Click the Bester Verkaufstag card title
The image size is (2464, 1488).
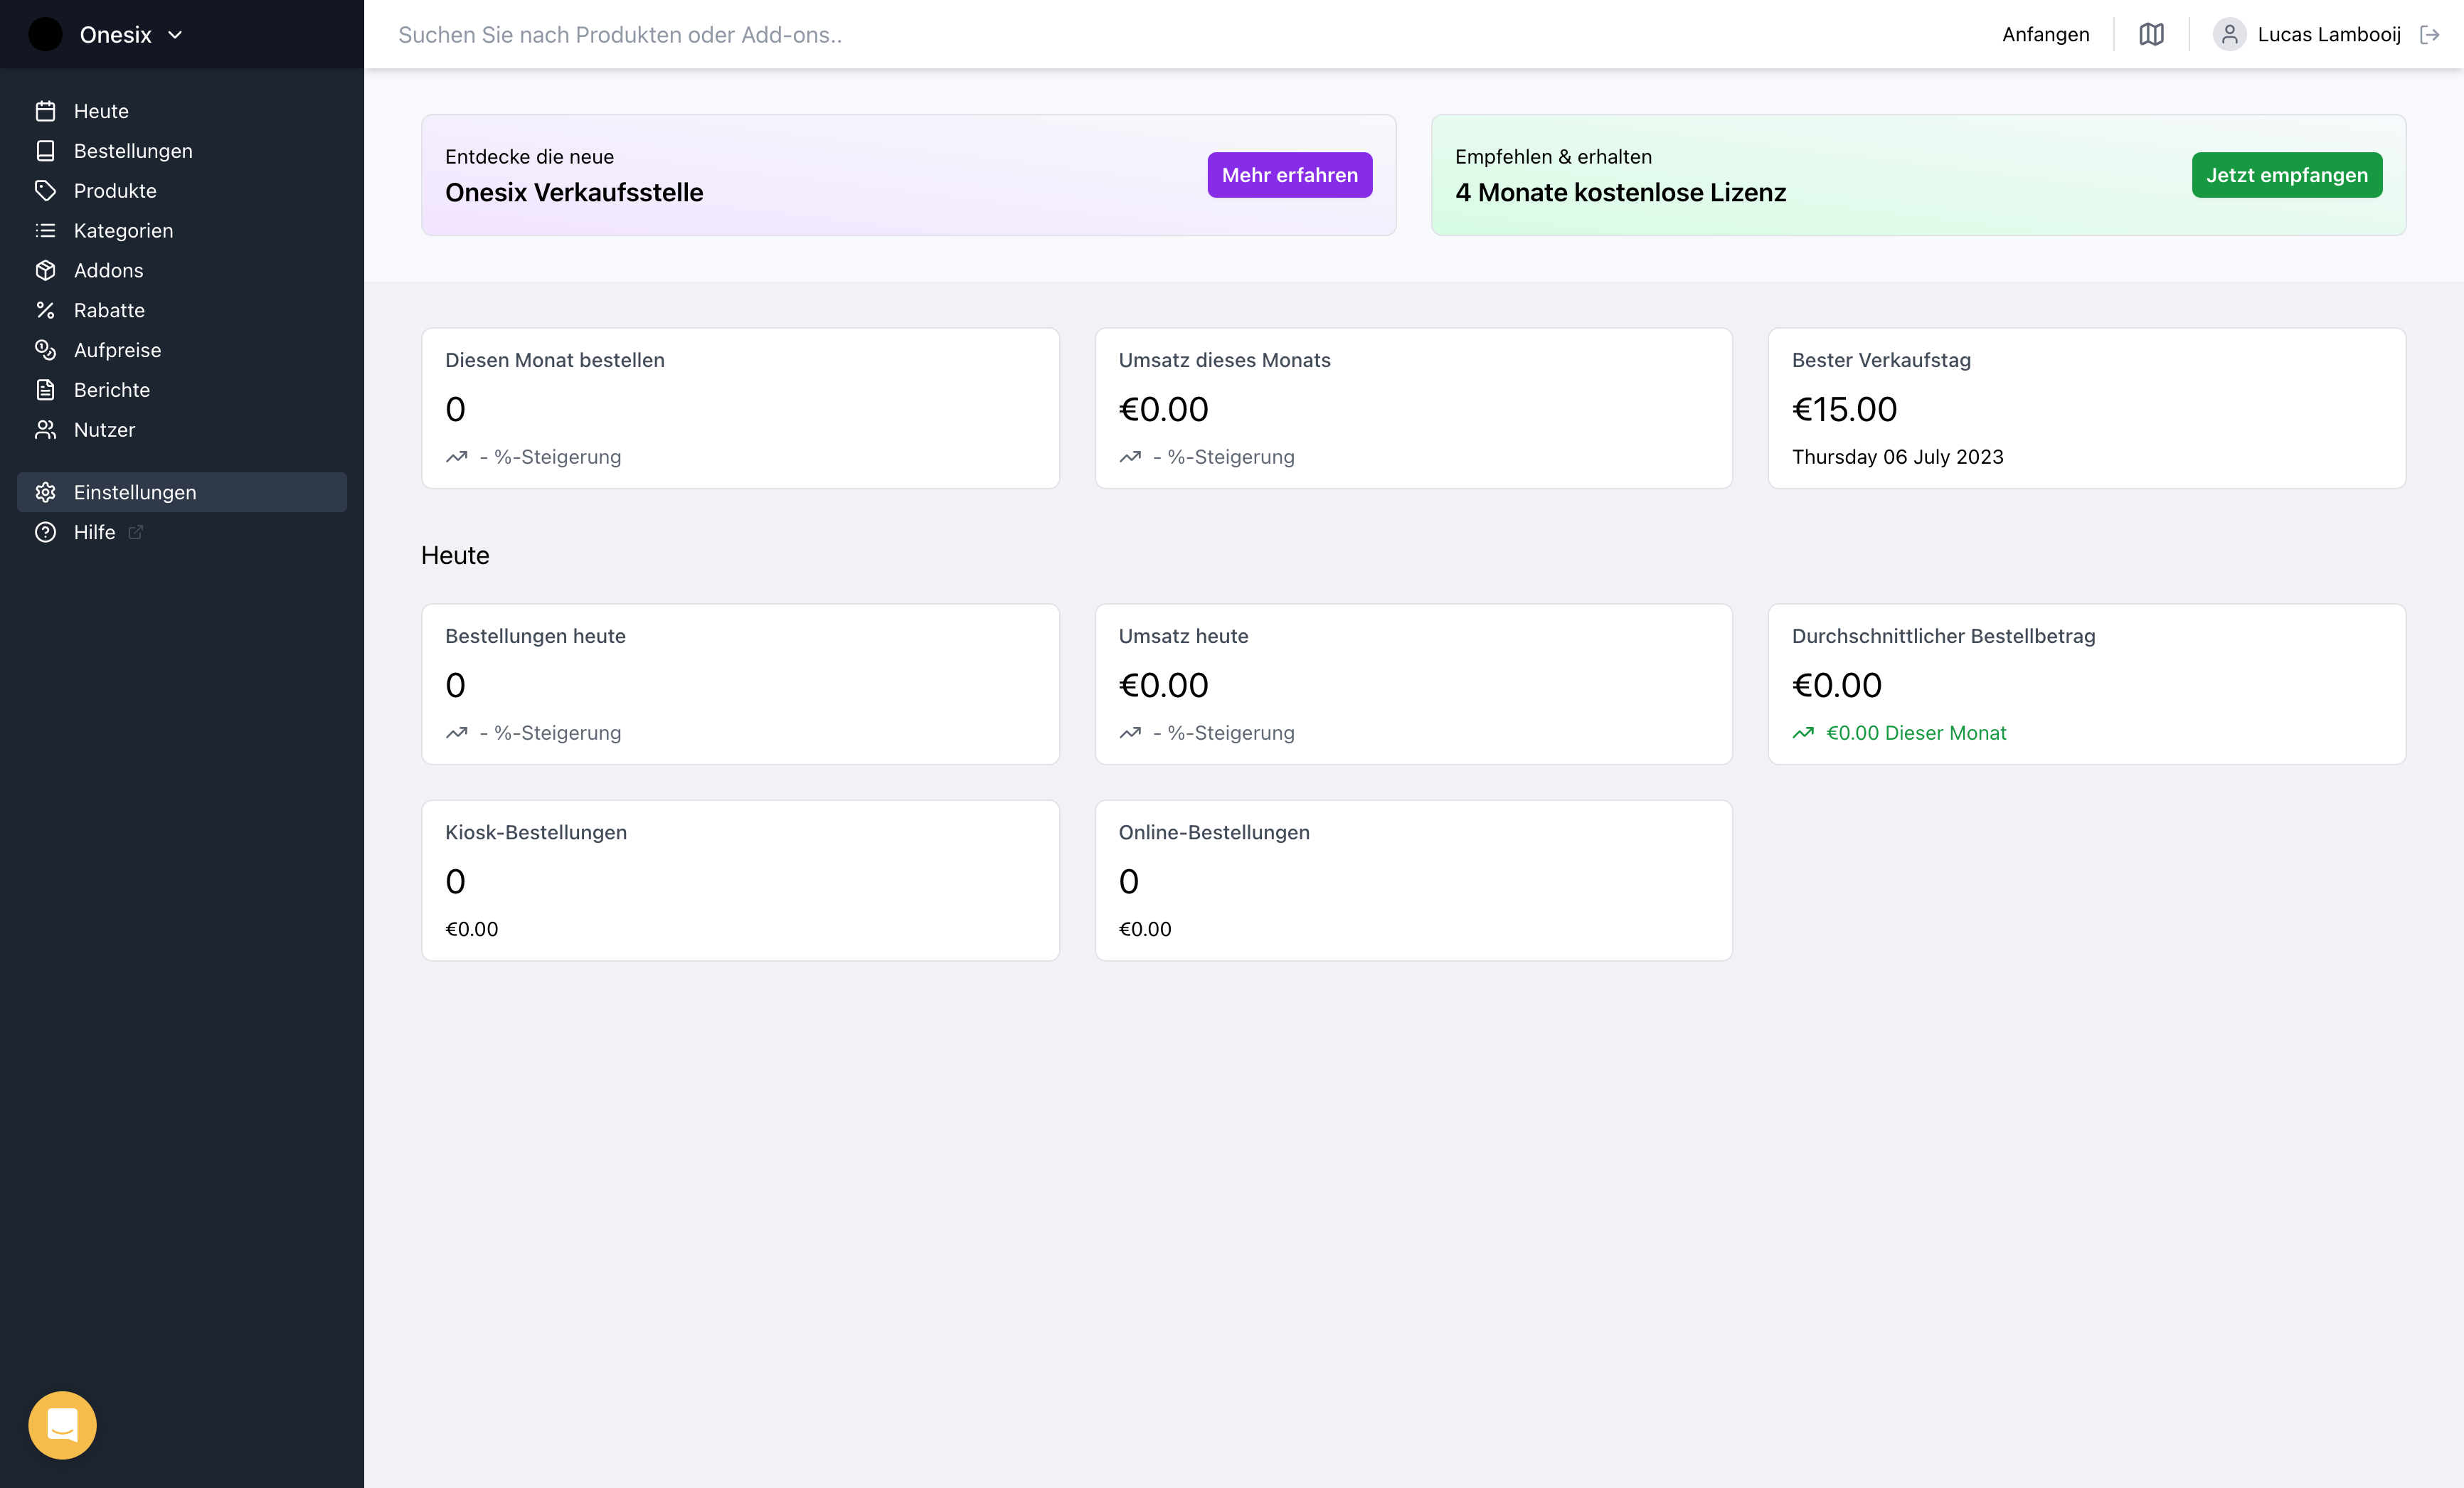[1881, 360]
